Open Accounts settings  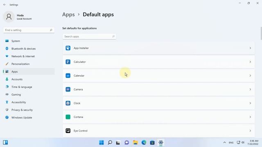29,79
